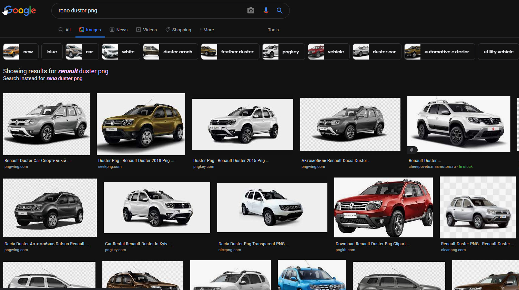Image resolution: width=519 pixels, height=290 pixels.
Task: Open the red Renault Duster clipart thumbnail
Action: click(383, 207)
